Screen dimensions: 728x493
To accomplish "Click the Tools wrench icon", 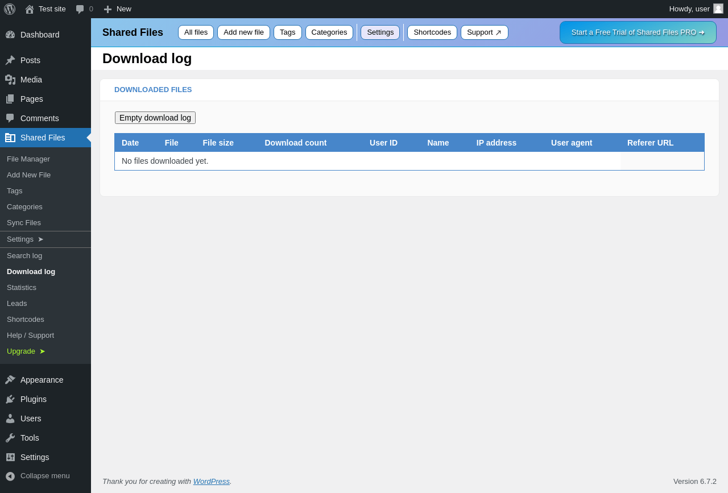I will pyautogui.click(x=10, y=438).
